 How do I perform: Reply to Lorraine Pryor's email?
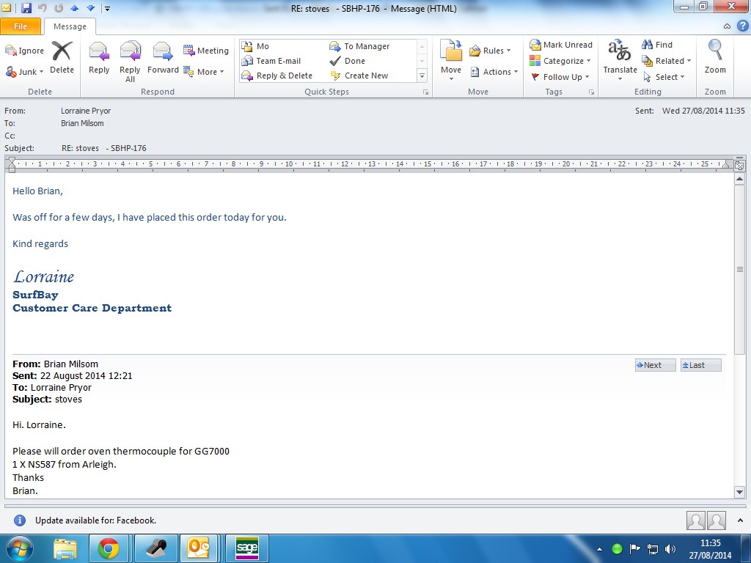99,57
